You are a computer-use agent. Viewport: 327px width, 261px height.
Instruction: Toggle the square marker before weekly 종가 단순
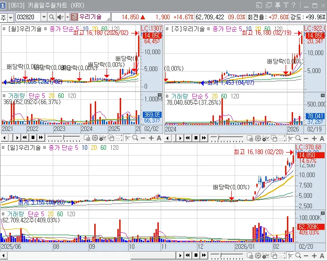pos(209,29)
